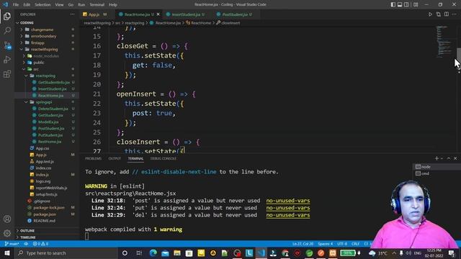Viewport: 461px width, 259px height.
Task: Click the code minimap overview
Action: pos(444,41)
